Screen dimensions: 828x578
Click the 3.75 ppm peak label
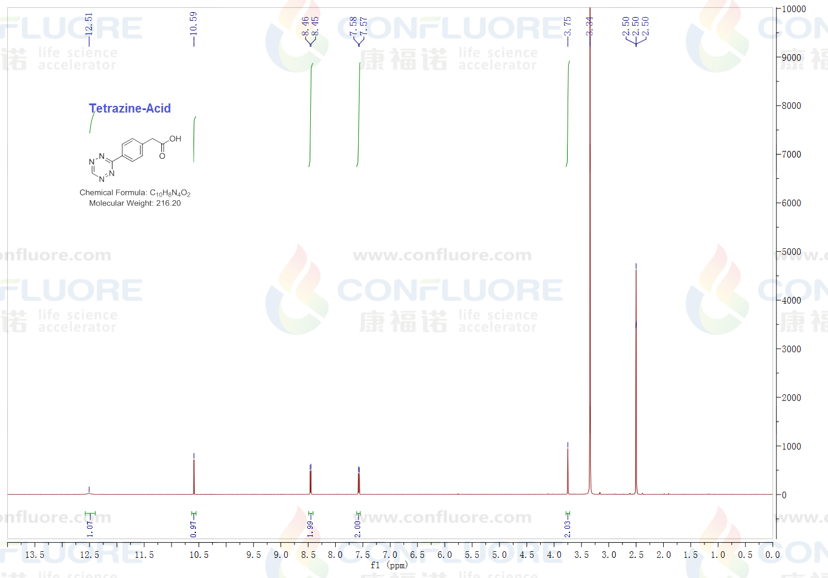click(x=568, y=26)
